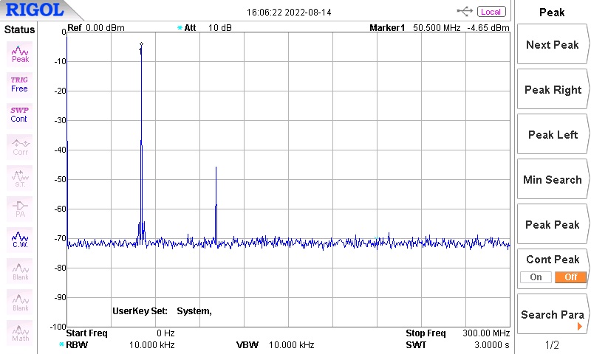Image resolution: width=591 pixels, height=354 pixels.
Task: Click the upper Blank trace icon
Action: [x=20, y=271]
